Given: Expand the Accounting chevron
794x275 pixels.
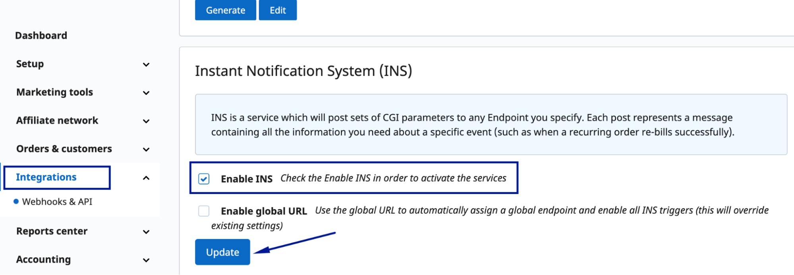Looking at the screenshot, I should coord(146,260).
